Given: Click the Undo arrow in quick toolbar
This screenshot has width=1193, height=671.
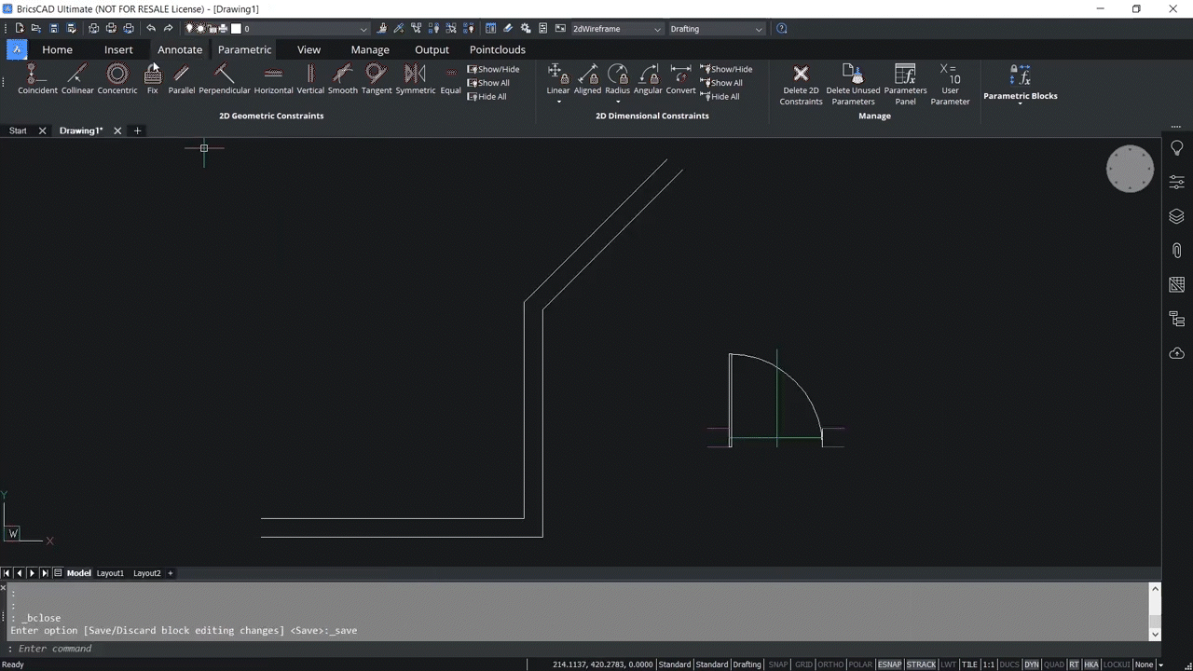Looking at the screenshot, I should (151, 29).
